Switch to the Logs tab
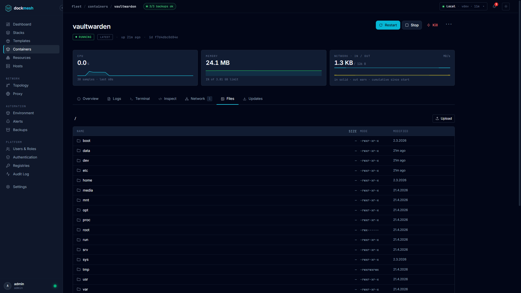Screen dimensions: 521x293 tap(114, 99)
